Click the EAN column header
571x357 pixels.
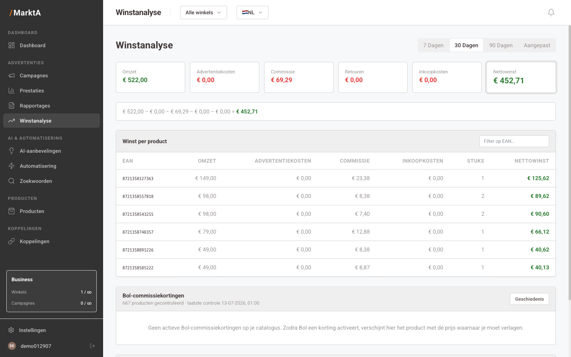[x=128, y=161]
